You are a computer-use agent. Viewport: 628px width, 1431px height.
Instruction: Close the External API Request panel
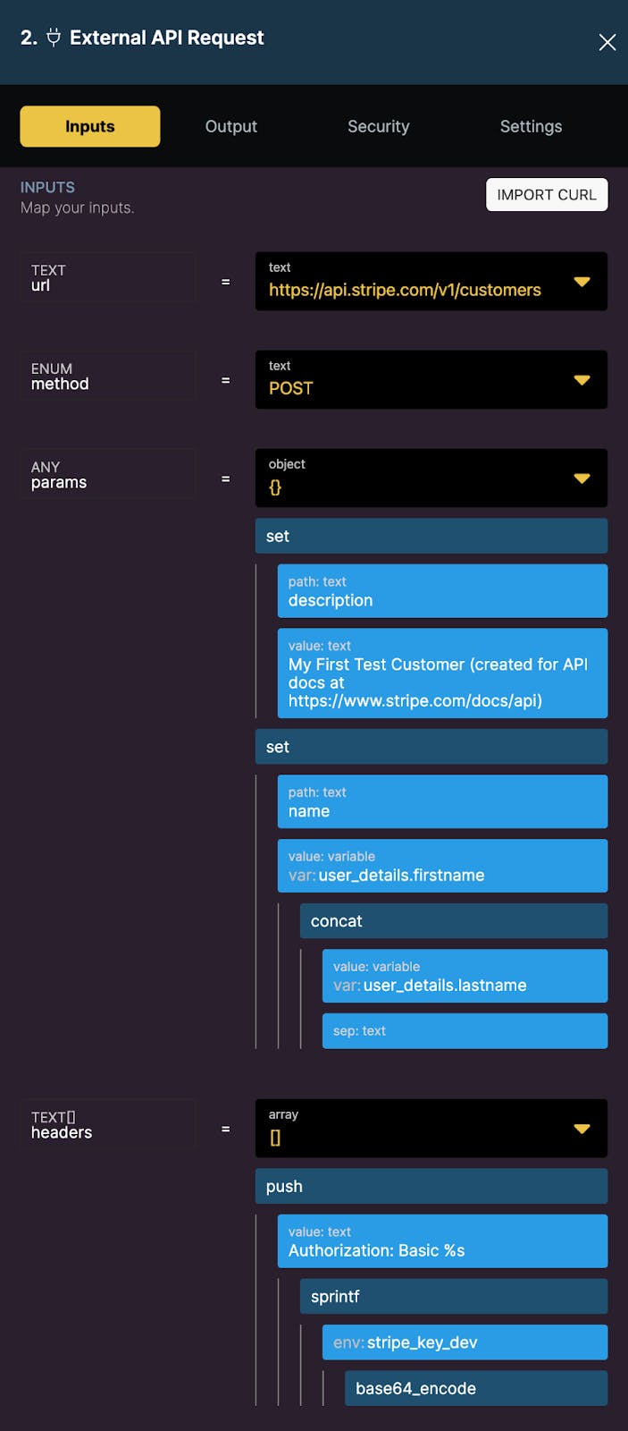[607, 42]
